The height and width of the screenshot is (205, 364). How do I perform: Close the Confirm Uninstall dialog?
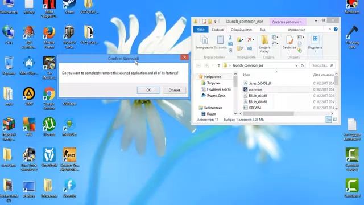(184, 57)
